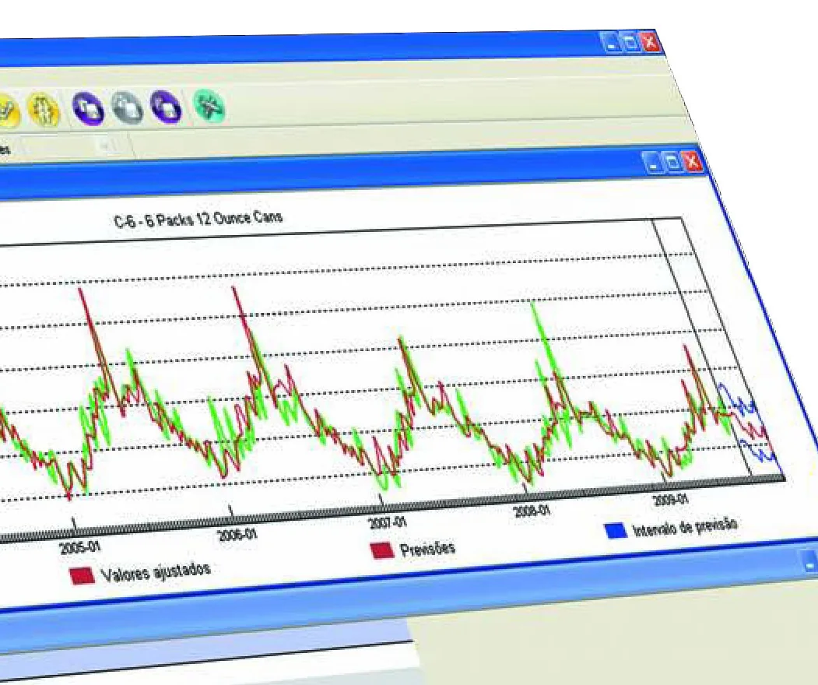
Task: Click the "2009-01" axis label
Action: pyautogui.click(x=672, y=499)
